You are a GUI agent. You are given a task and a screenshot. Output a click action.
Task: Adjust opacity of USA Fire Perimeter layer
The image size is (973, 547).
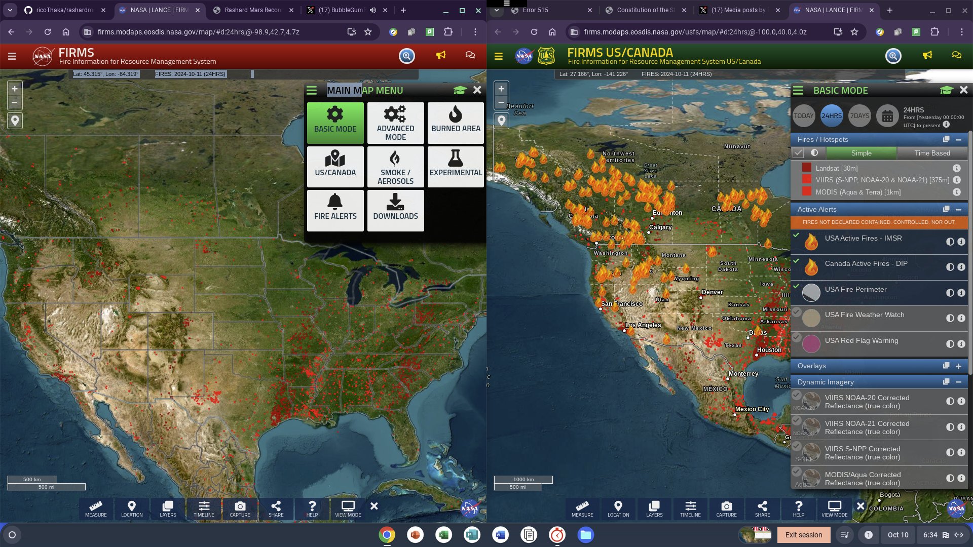click(950, 293)
